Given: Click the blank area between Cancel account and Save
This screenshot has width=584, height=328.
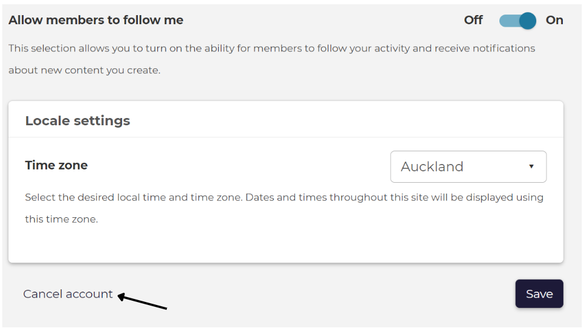Looking at the screenshot, I should (x=335, y=294).
